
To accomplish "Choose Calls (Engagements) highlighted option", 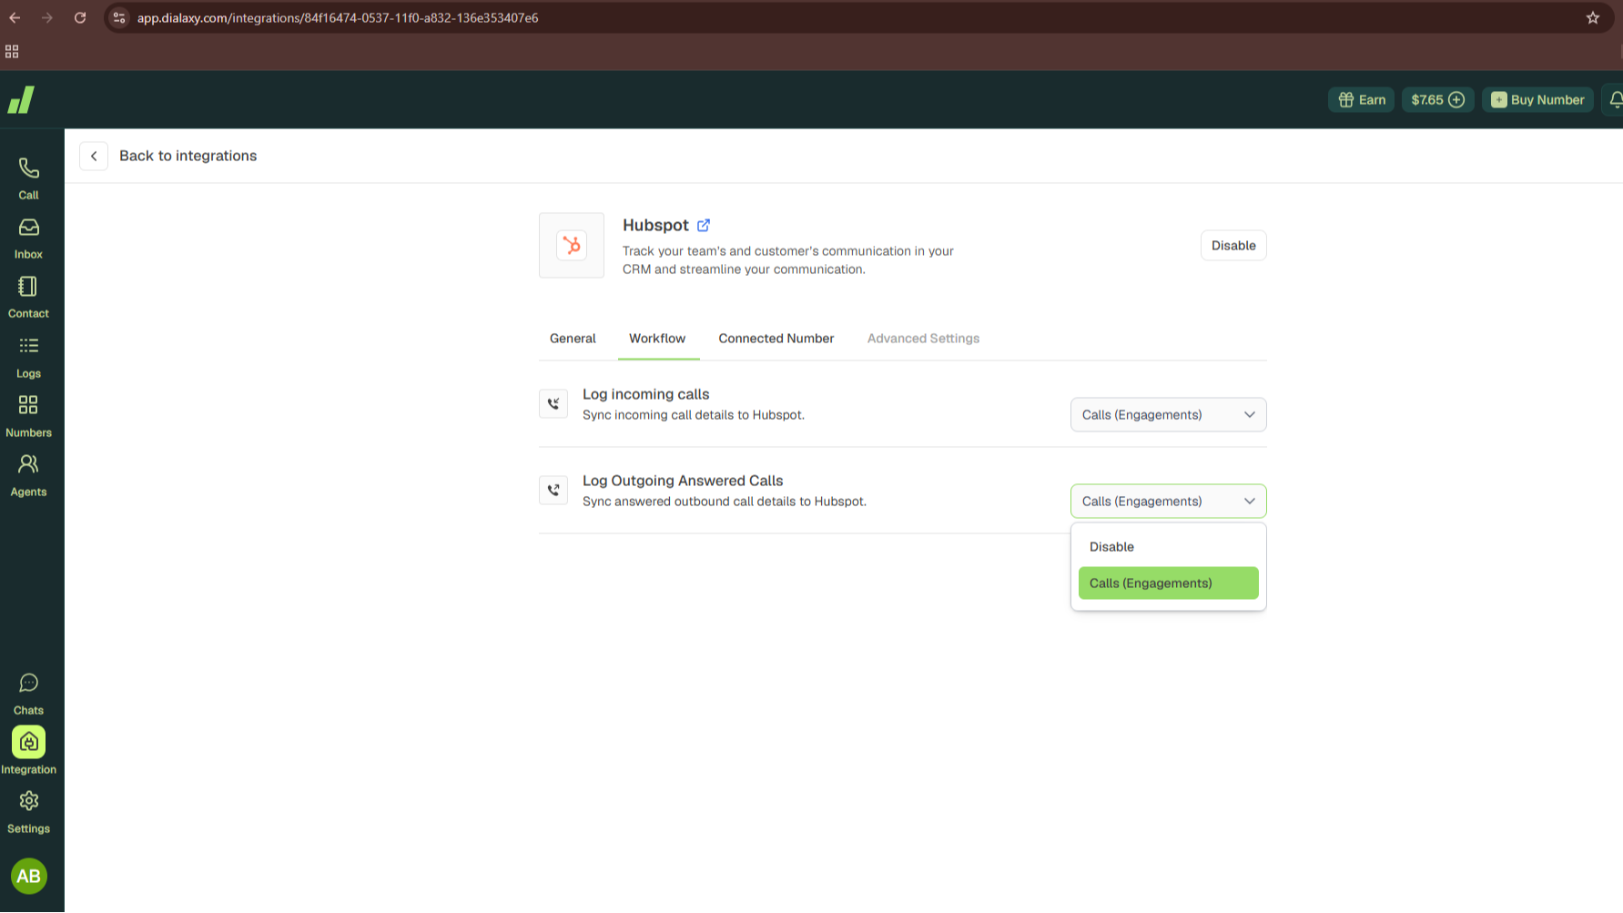I will tap(1168, 583).
